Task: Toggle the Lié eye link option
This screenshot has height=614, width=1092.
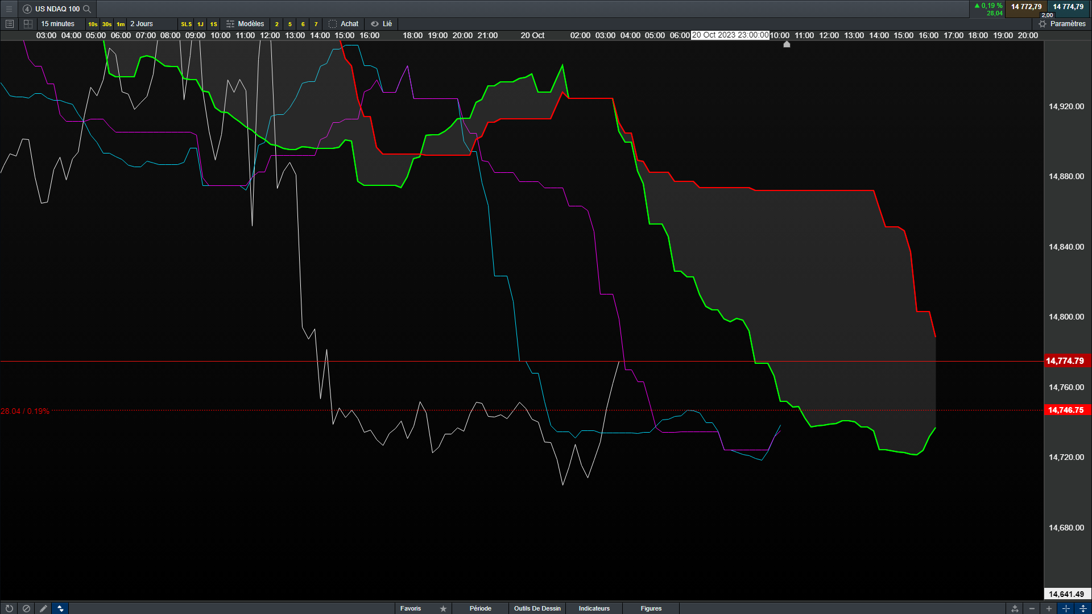Action: (x=381, y=24)
